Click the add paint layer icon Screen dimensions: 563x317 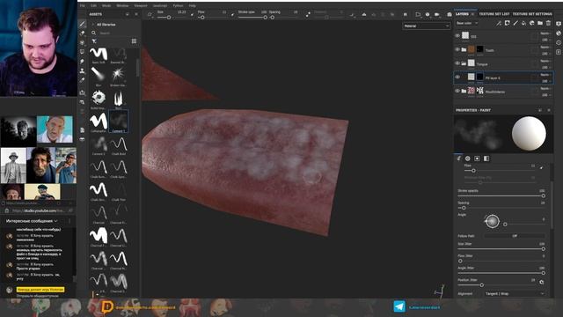tap(515, 24)
